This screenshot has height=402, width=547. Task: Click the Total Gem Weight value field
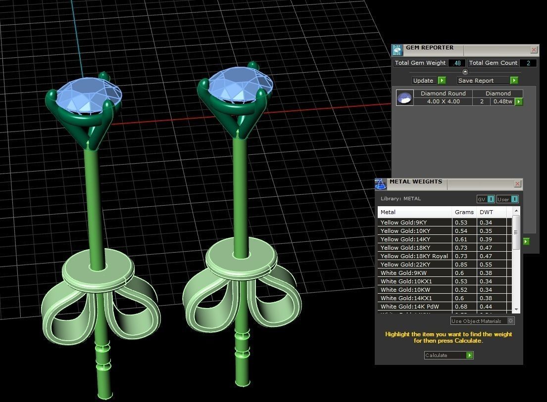[x=456, y=63]
